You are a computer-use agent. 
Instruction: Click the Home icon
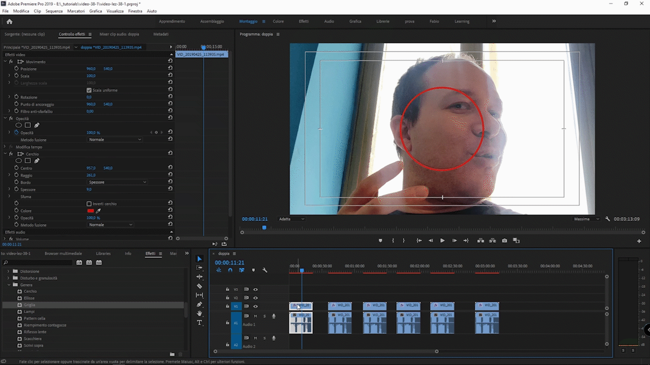tap(9, 21)
